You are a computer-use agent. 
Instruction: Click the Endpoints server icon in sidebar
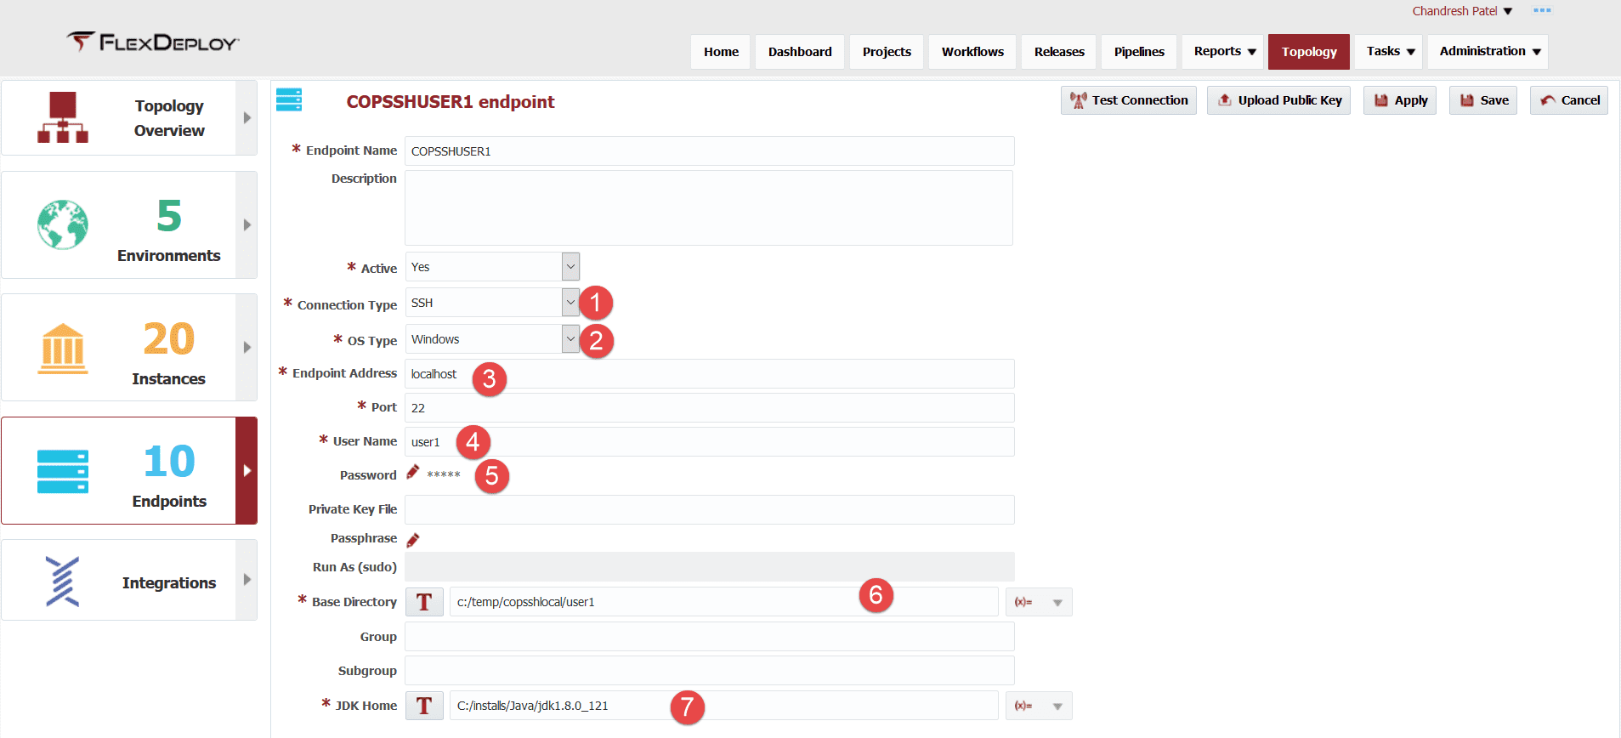(63, 471)
